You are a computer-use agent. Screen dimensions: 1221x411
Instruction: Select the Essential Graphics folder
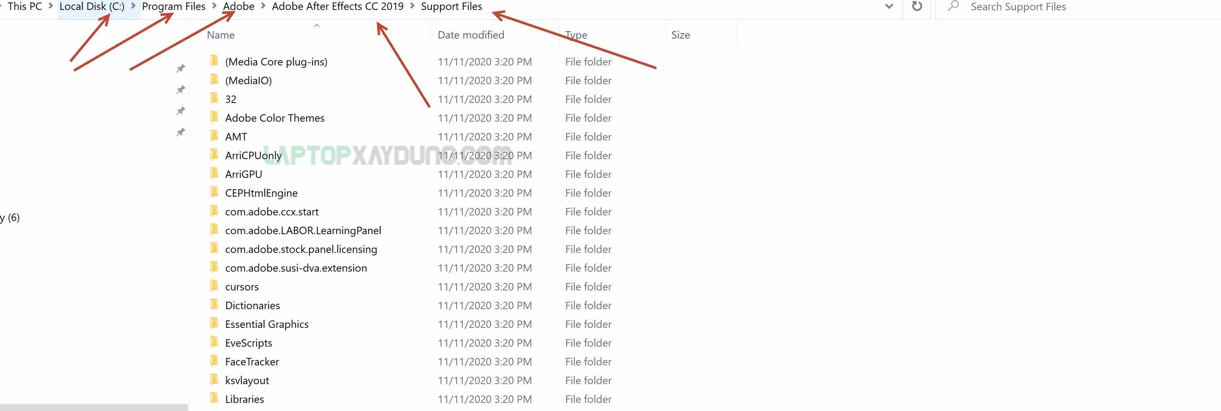267,324
